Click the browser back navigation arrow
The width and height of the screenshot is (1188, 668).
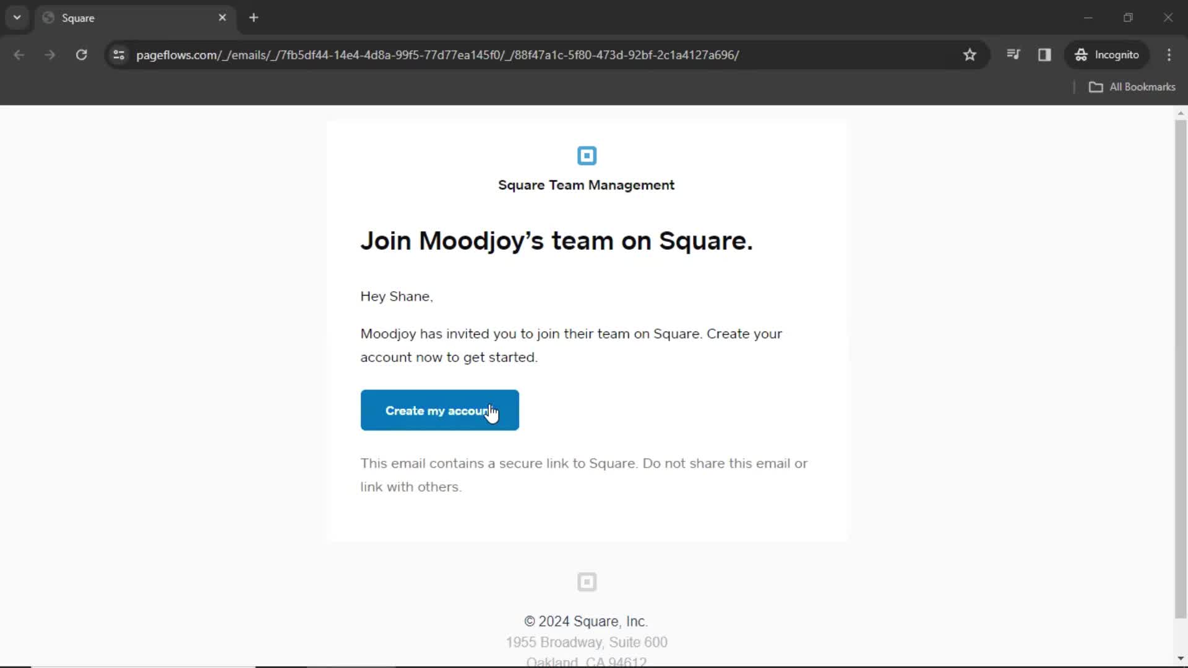pyautogui.click(x=19, y=54)
